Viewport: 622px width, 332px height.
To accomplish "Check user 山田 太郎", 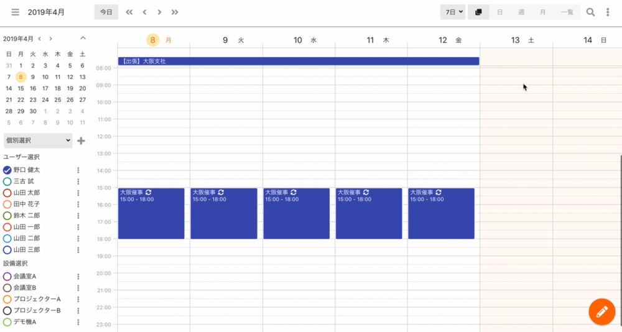I will pos(7,193).
